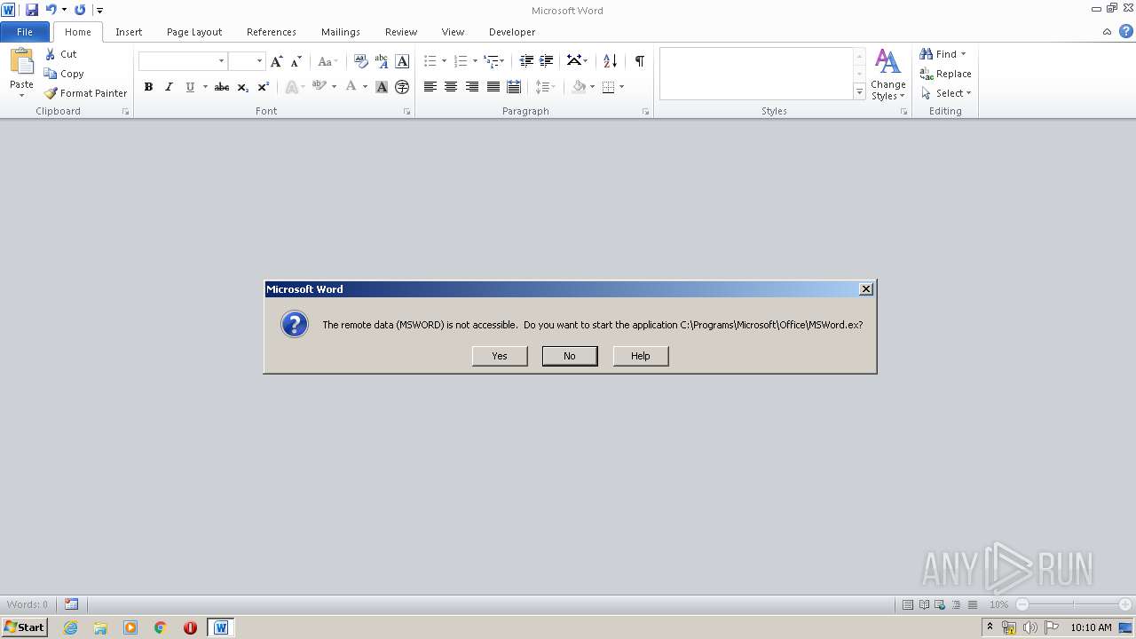
Task: Switch to the Developer tab
Action: (x=512, y=32)
